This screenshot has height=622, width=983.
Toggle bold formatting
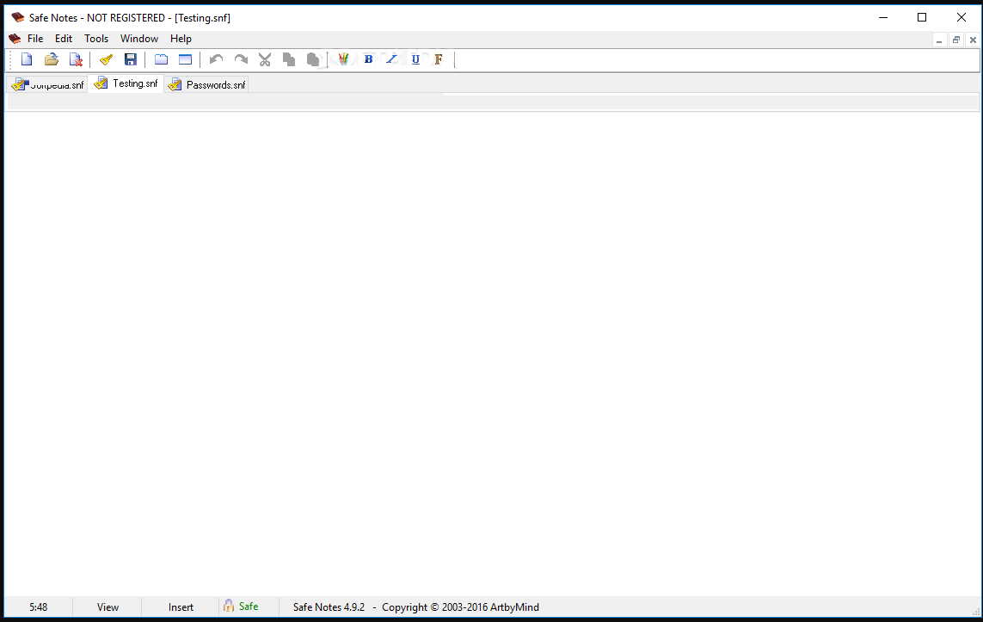[368, 59]
